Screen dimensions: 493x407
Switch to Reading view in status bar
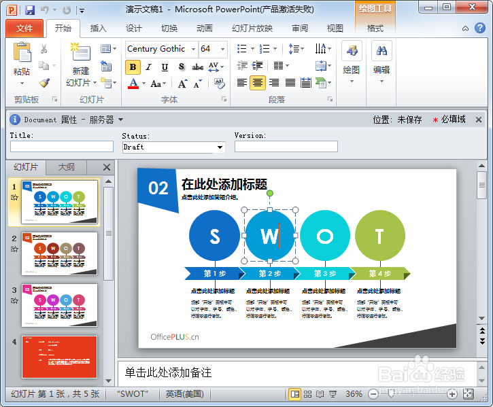tap(320, 394)
